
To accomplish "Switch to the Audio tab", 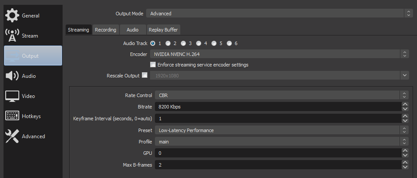I will [133, 30].
